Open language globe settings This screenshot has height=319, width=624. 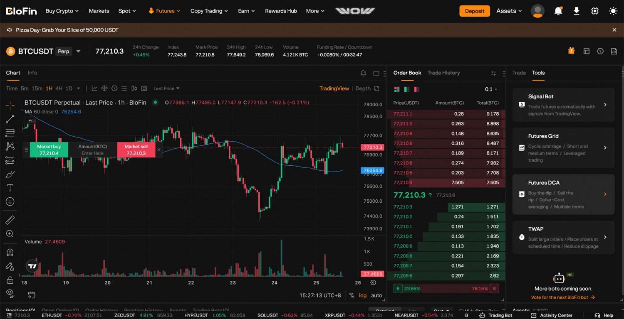595,11
